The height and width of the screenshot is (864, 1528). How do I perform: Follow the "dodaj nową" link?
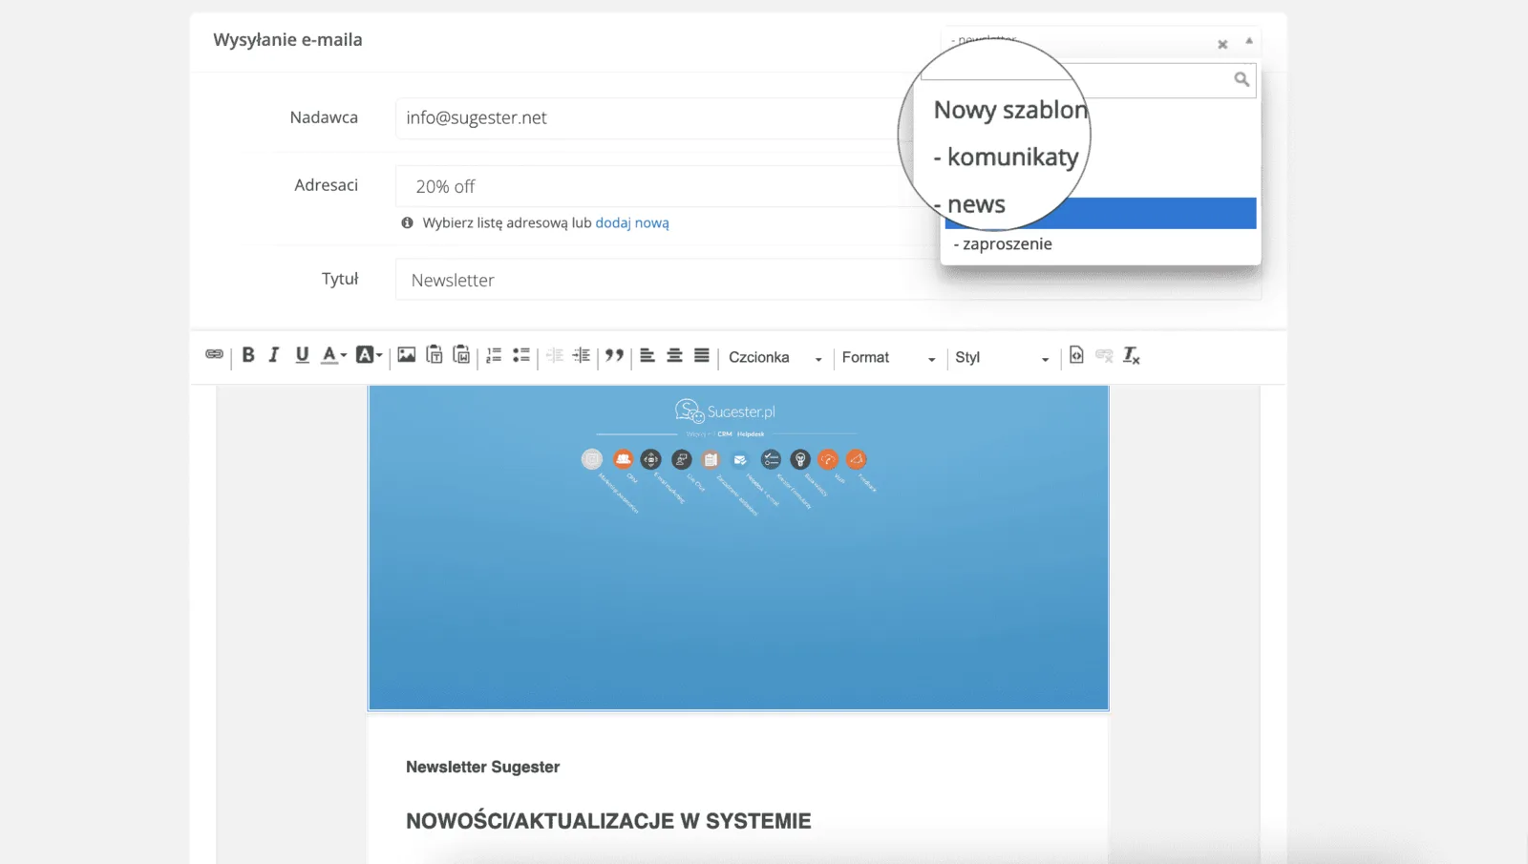[x=632, y=222]
